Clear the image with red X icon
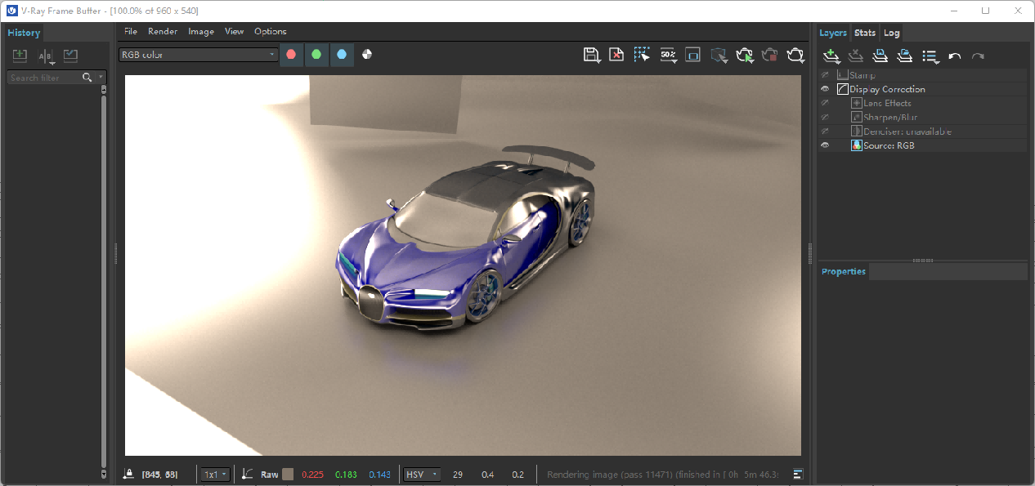The image size is (1035, 486). [x=616, y=55]
